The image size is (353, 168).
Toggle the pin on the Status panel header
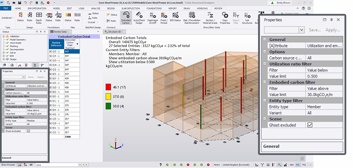40,32
